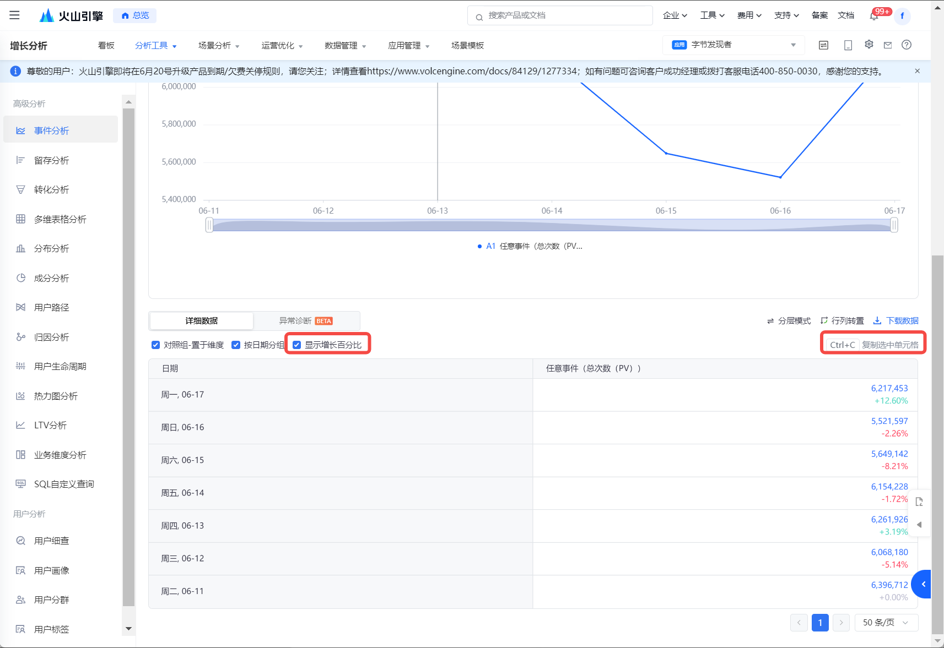Click 行列转置 button

pyautogui.click(x=842, y=321)
